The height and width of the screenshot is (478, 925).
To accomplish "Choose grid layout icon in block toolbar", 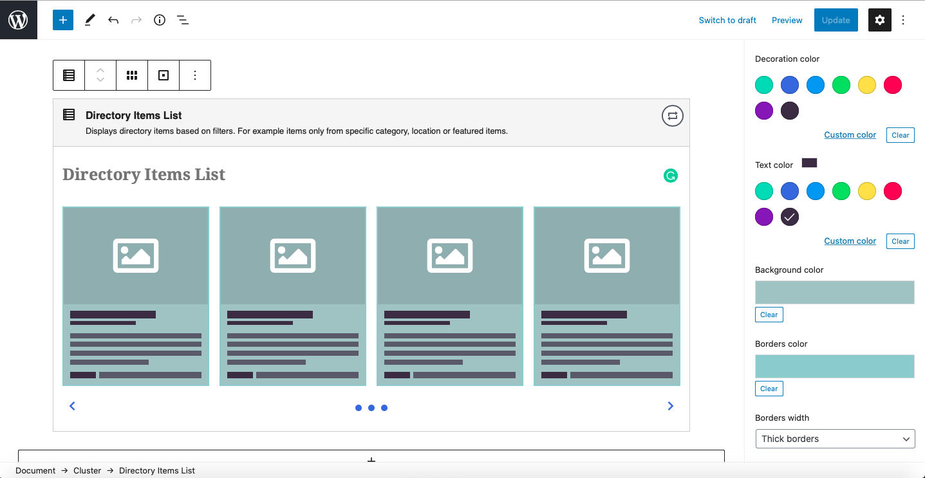I will [x=132, y=75].
